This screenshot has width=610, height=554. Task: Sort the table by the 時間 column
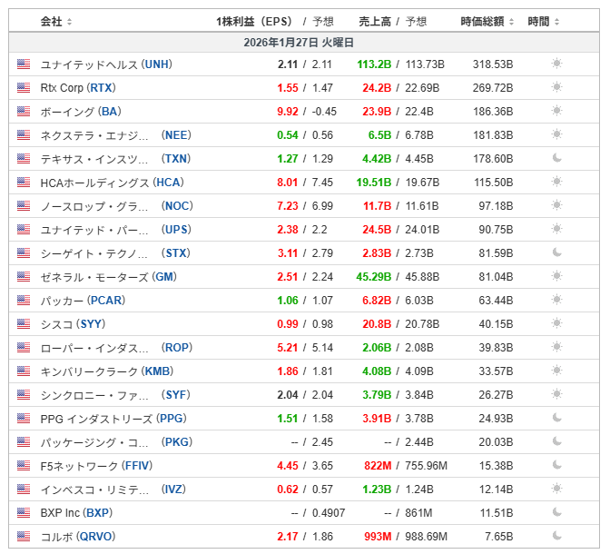[x=542, y=21]
